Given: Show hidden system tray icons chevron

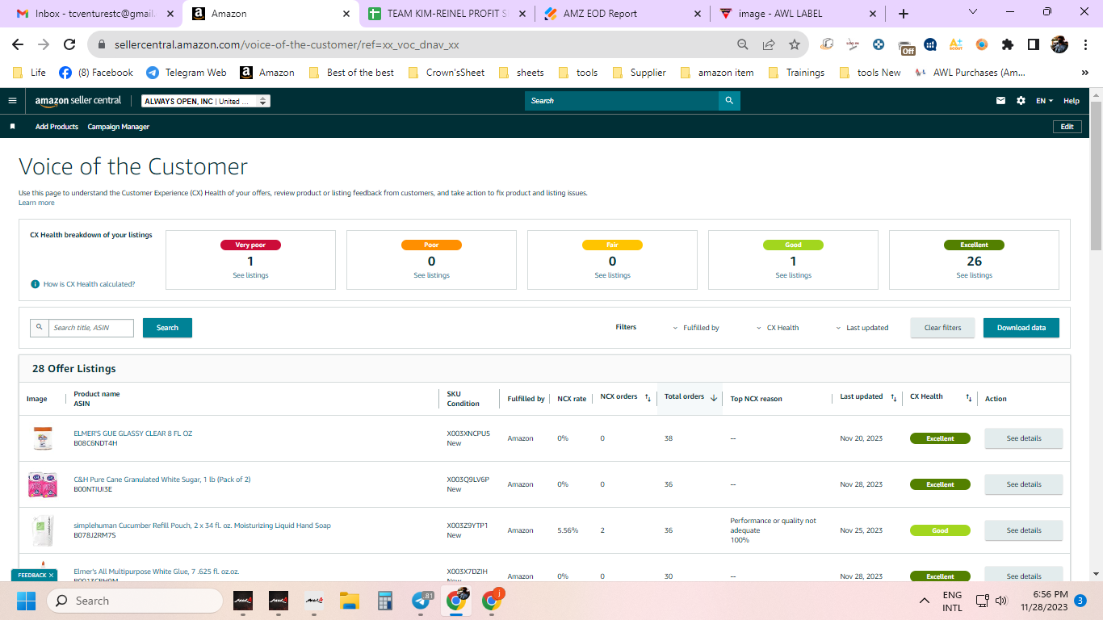Looking at the screenshot, I should click(925, 601).
